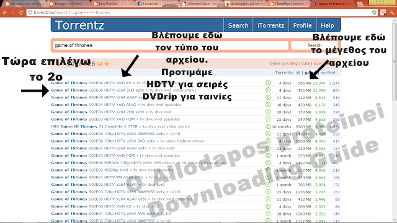Open Help in the header

click(x=328, y=25)
